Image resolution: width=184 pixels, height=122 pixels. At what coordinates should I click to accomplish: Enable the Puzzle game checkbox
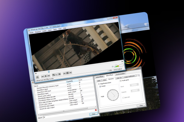pos(121,81)
